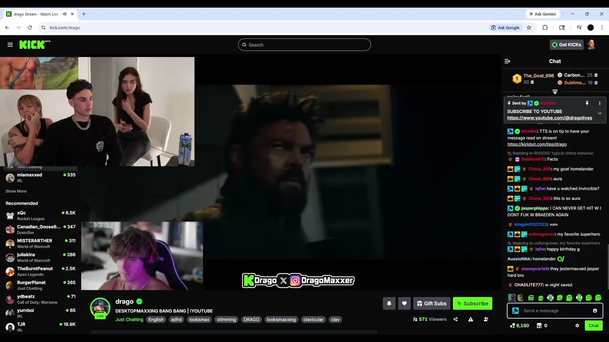Image resolution: width=609 pixels, height=342 pixels.
Task: Toggle heart follow button for drago
Action: click(x=404, y=304)
